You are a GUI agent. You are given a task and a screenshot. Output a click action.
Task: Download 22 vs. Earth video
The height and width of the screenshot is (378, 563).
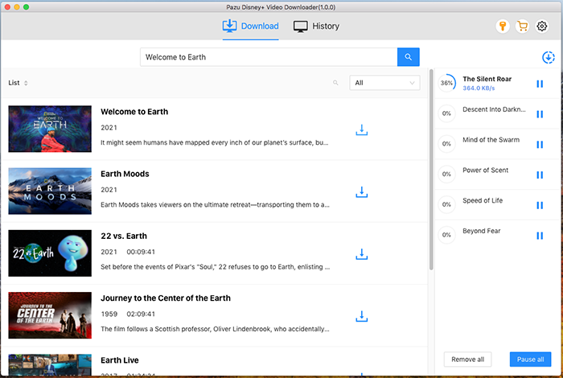[361, 254]
